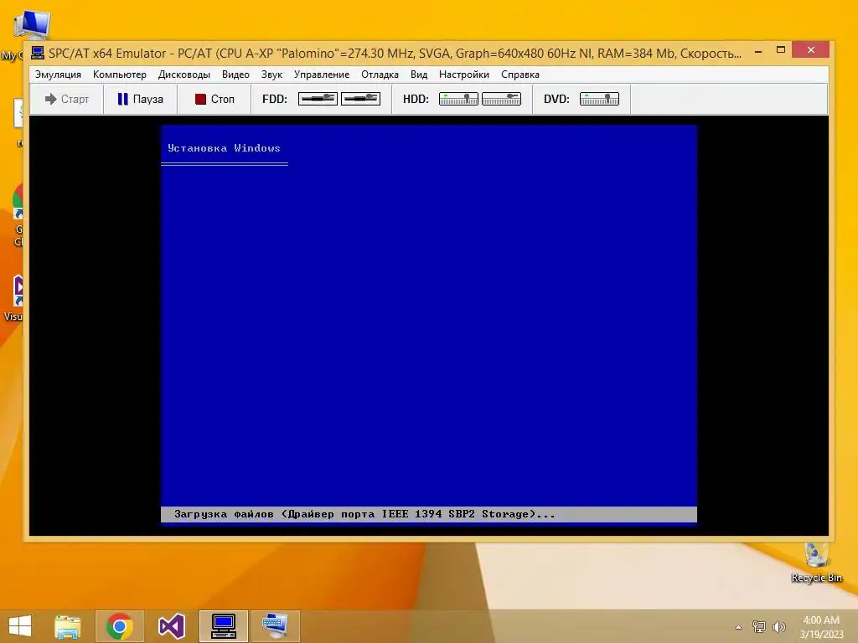Open Google Chrome from taskbar

[x=120, y=626]
